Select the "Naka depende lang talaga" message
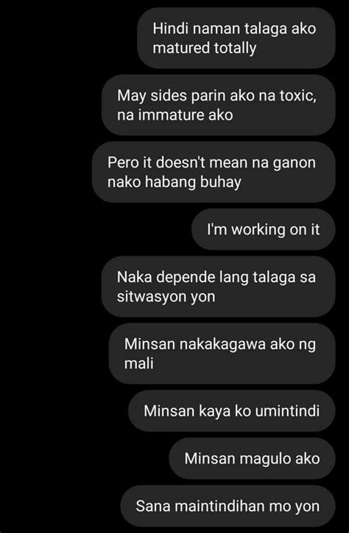The width and height of the screenshot is (349, 533). (219, 286)
